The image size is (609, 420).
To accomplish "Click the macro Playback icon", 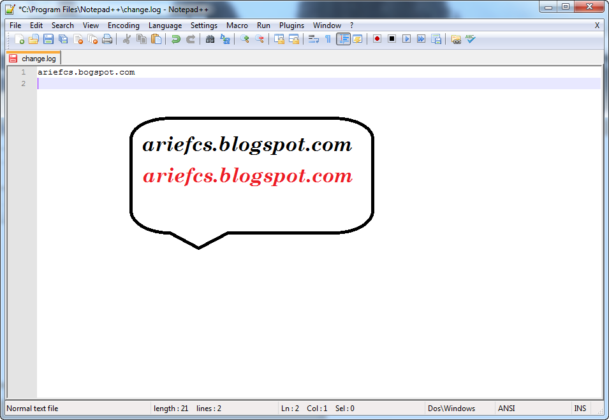I will point(407,39).
